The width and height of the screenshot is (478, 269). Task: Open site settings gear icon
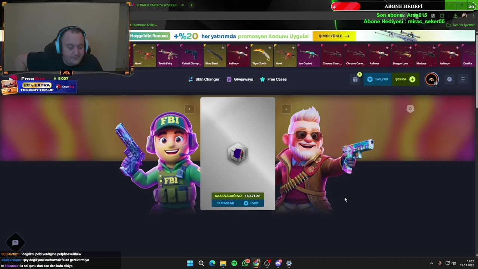tap(449, 79)
